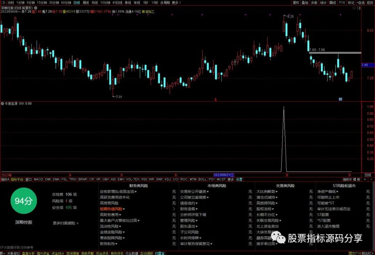Open 更多 indicators in indicator bar
The height and width of the screenshot is (255, 375).
231,179
